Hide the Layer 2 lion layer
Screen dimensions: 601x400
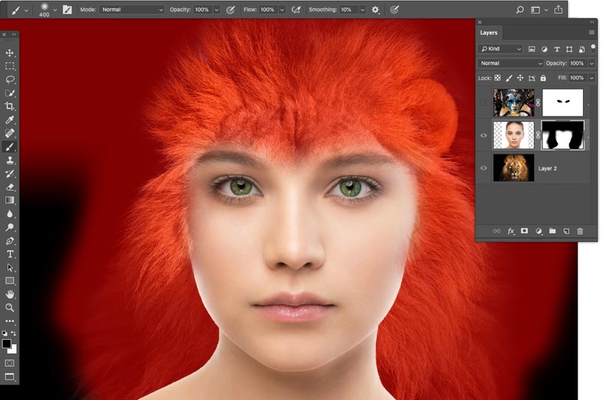pyautogui.click(x=485, y=168)
